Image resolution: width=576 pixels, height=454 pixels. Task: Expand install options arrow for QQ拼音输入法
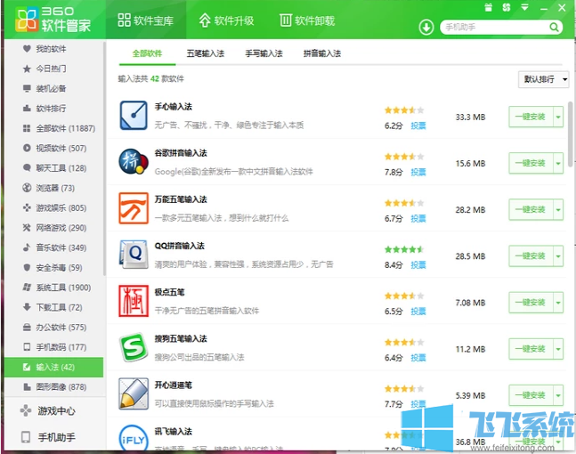pyautogui.click(x=558, y=256)
